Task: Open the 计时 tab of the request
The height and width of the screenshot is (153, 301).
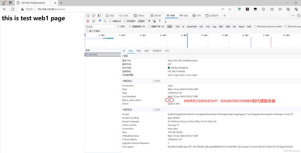Action: pos(167,51)
